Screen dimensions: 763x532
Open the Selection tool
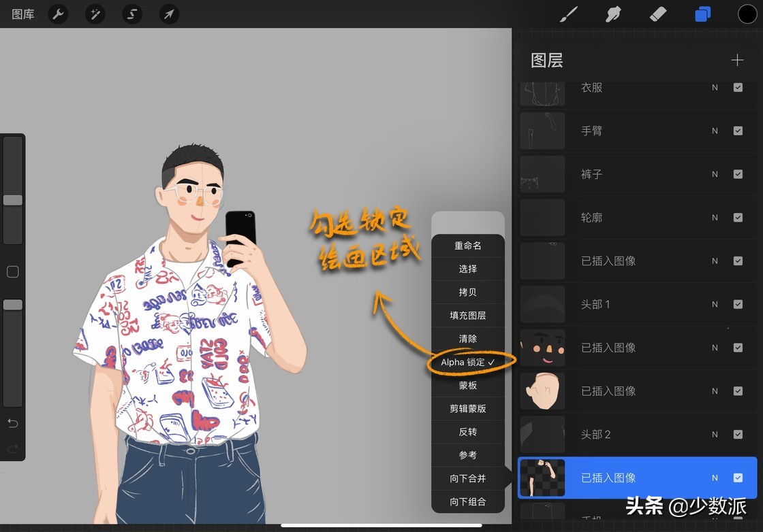[132, 14]
